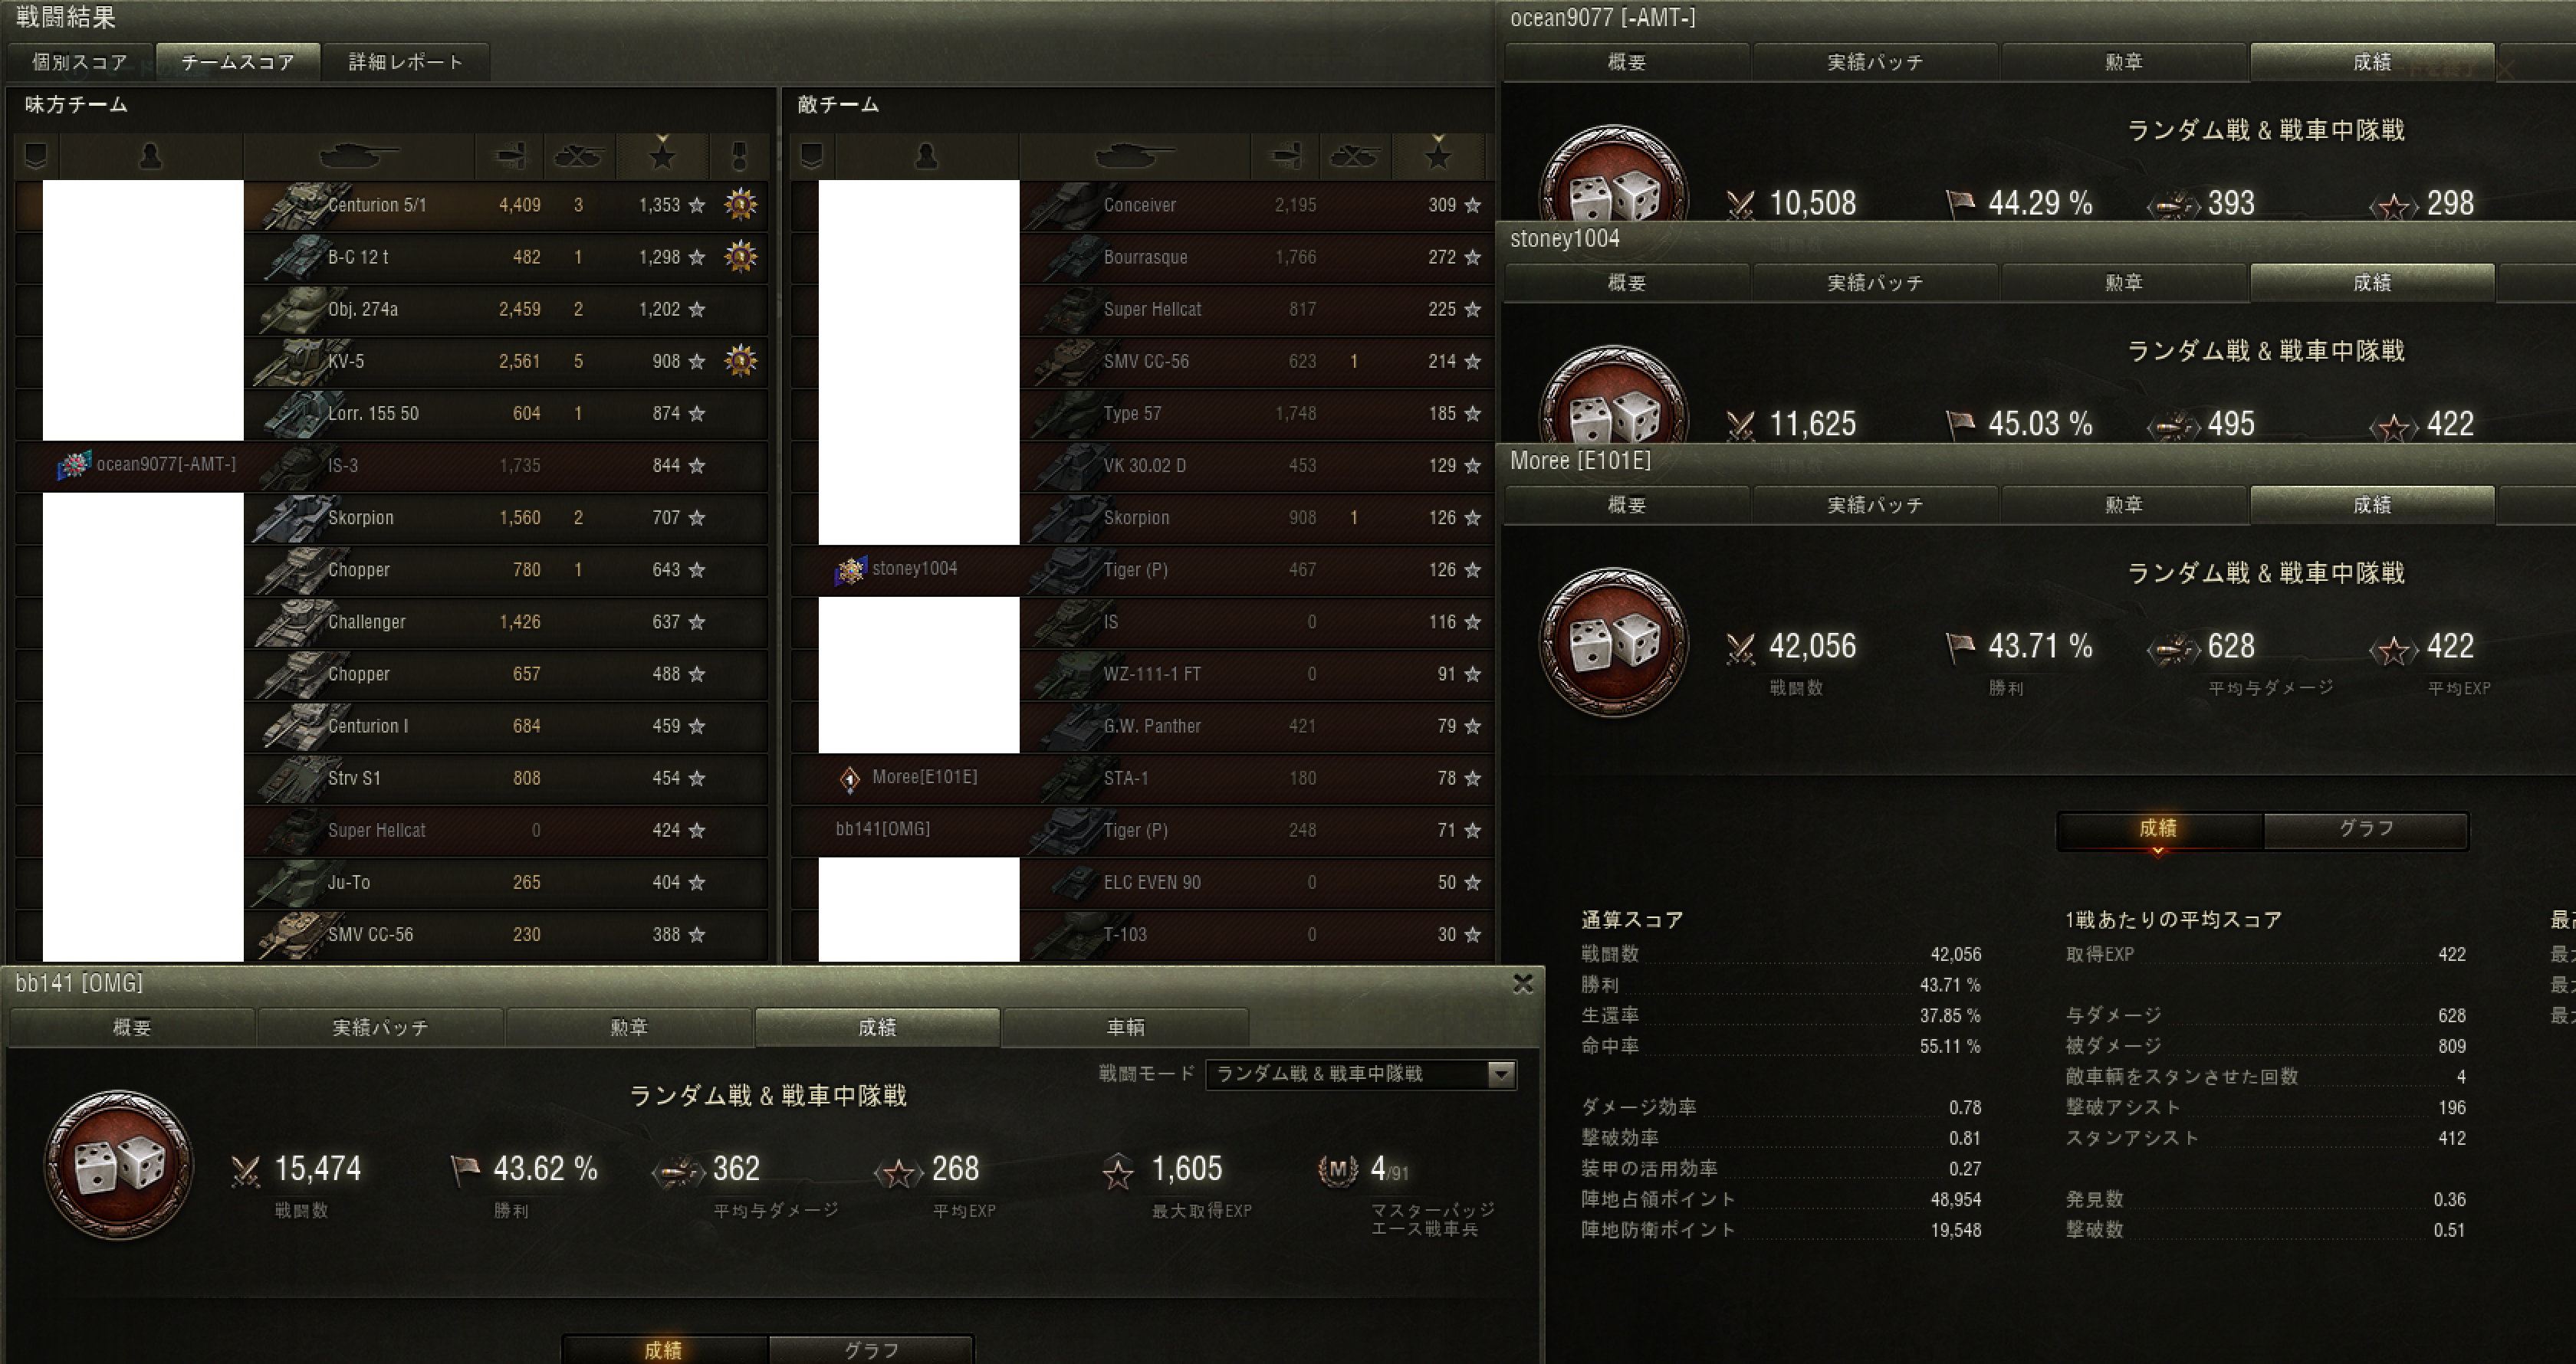
Task: Toggle 成績 view in bb141 panel bottom
Action: pyautogui.click(x=664, y=1349)
